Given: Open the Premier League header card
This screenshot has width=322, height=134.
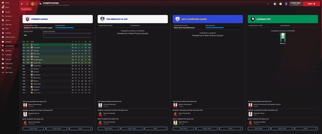Looking at the screenshot, I should [58, 19].
